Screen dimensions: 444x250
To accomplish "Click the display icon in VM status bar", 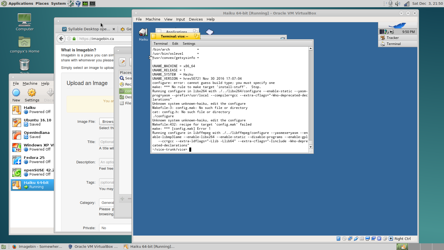I will tap(367, 239).
